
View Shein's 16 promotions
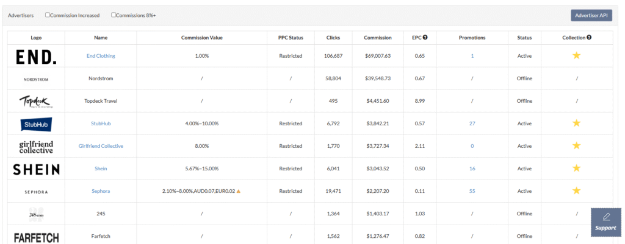tap(472, 169)
